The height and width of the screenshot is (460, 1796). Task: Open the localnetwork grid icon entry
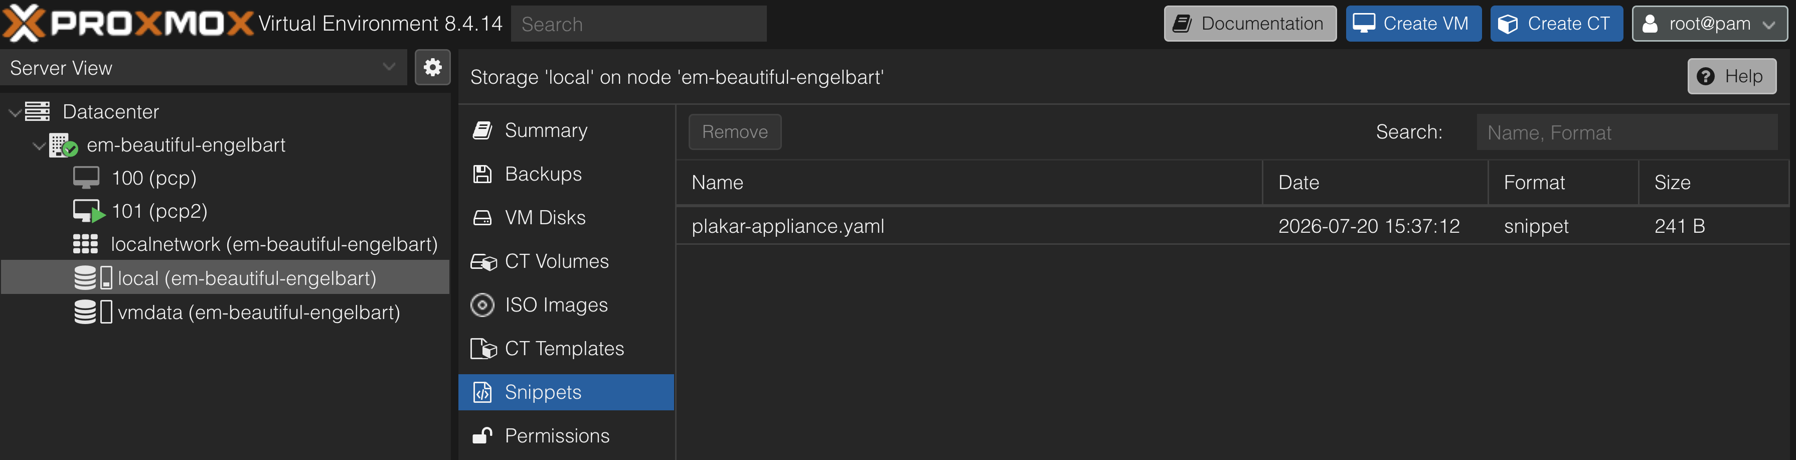(86, 244)
